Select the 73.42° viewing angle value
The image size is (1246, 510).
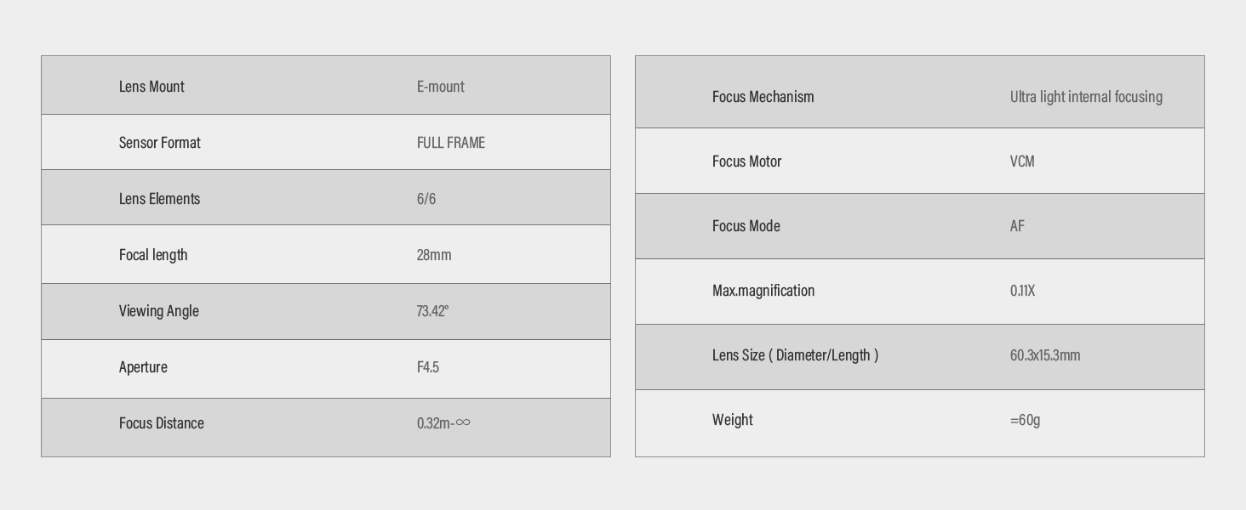pyautogui.click(x=432, y=311)
